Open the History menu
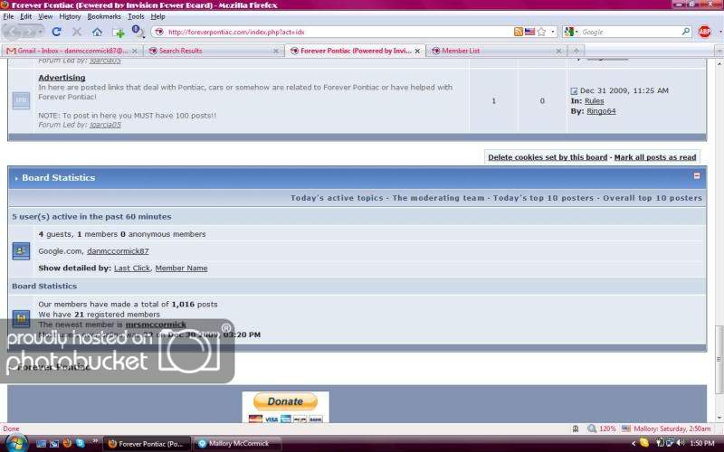724x452 pixels. coord(70,16)
